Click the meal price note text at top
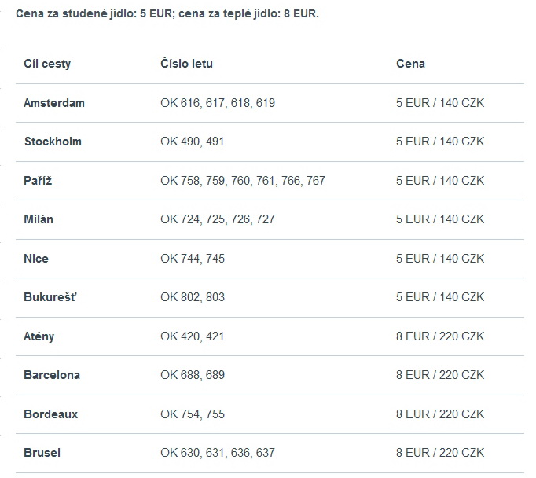536x478 pixels. (x=167, y=13)
